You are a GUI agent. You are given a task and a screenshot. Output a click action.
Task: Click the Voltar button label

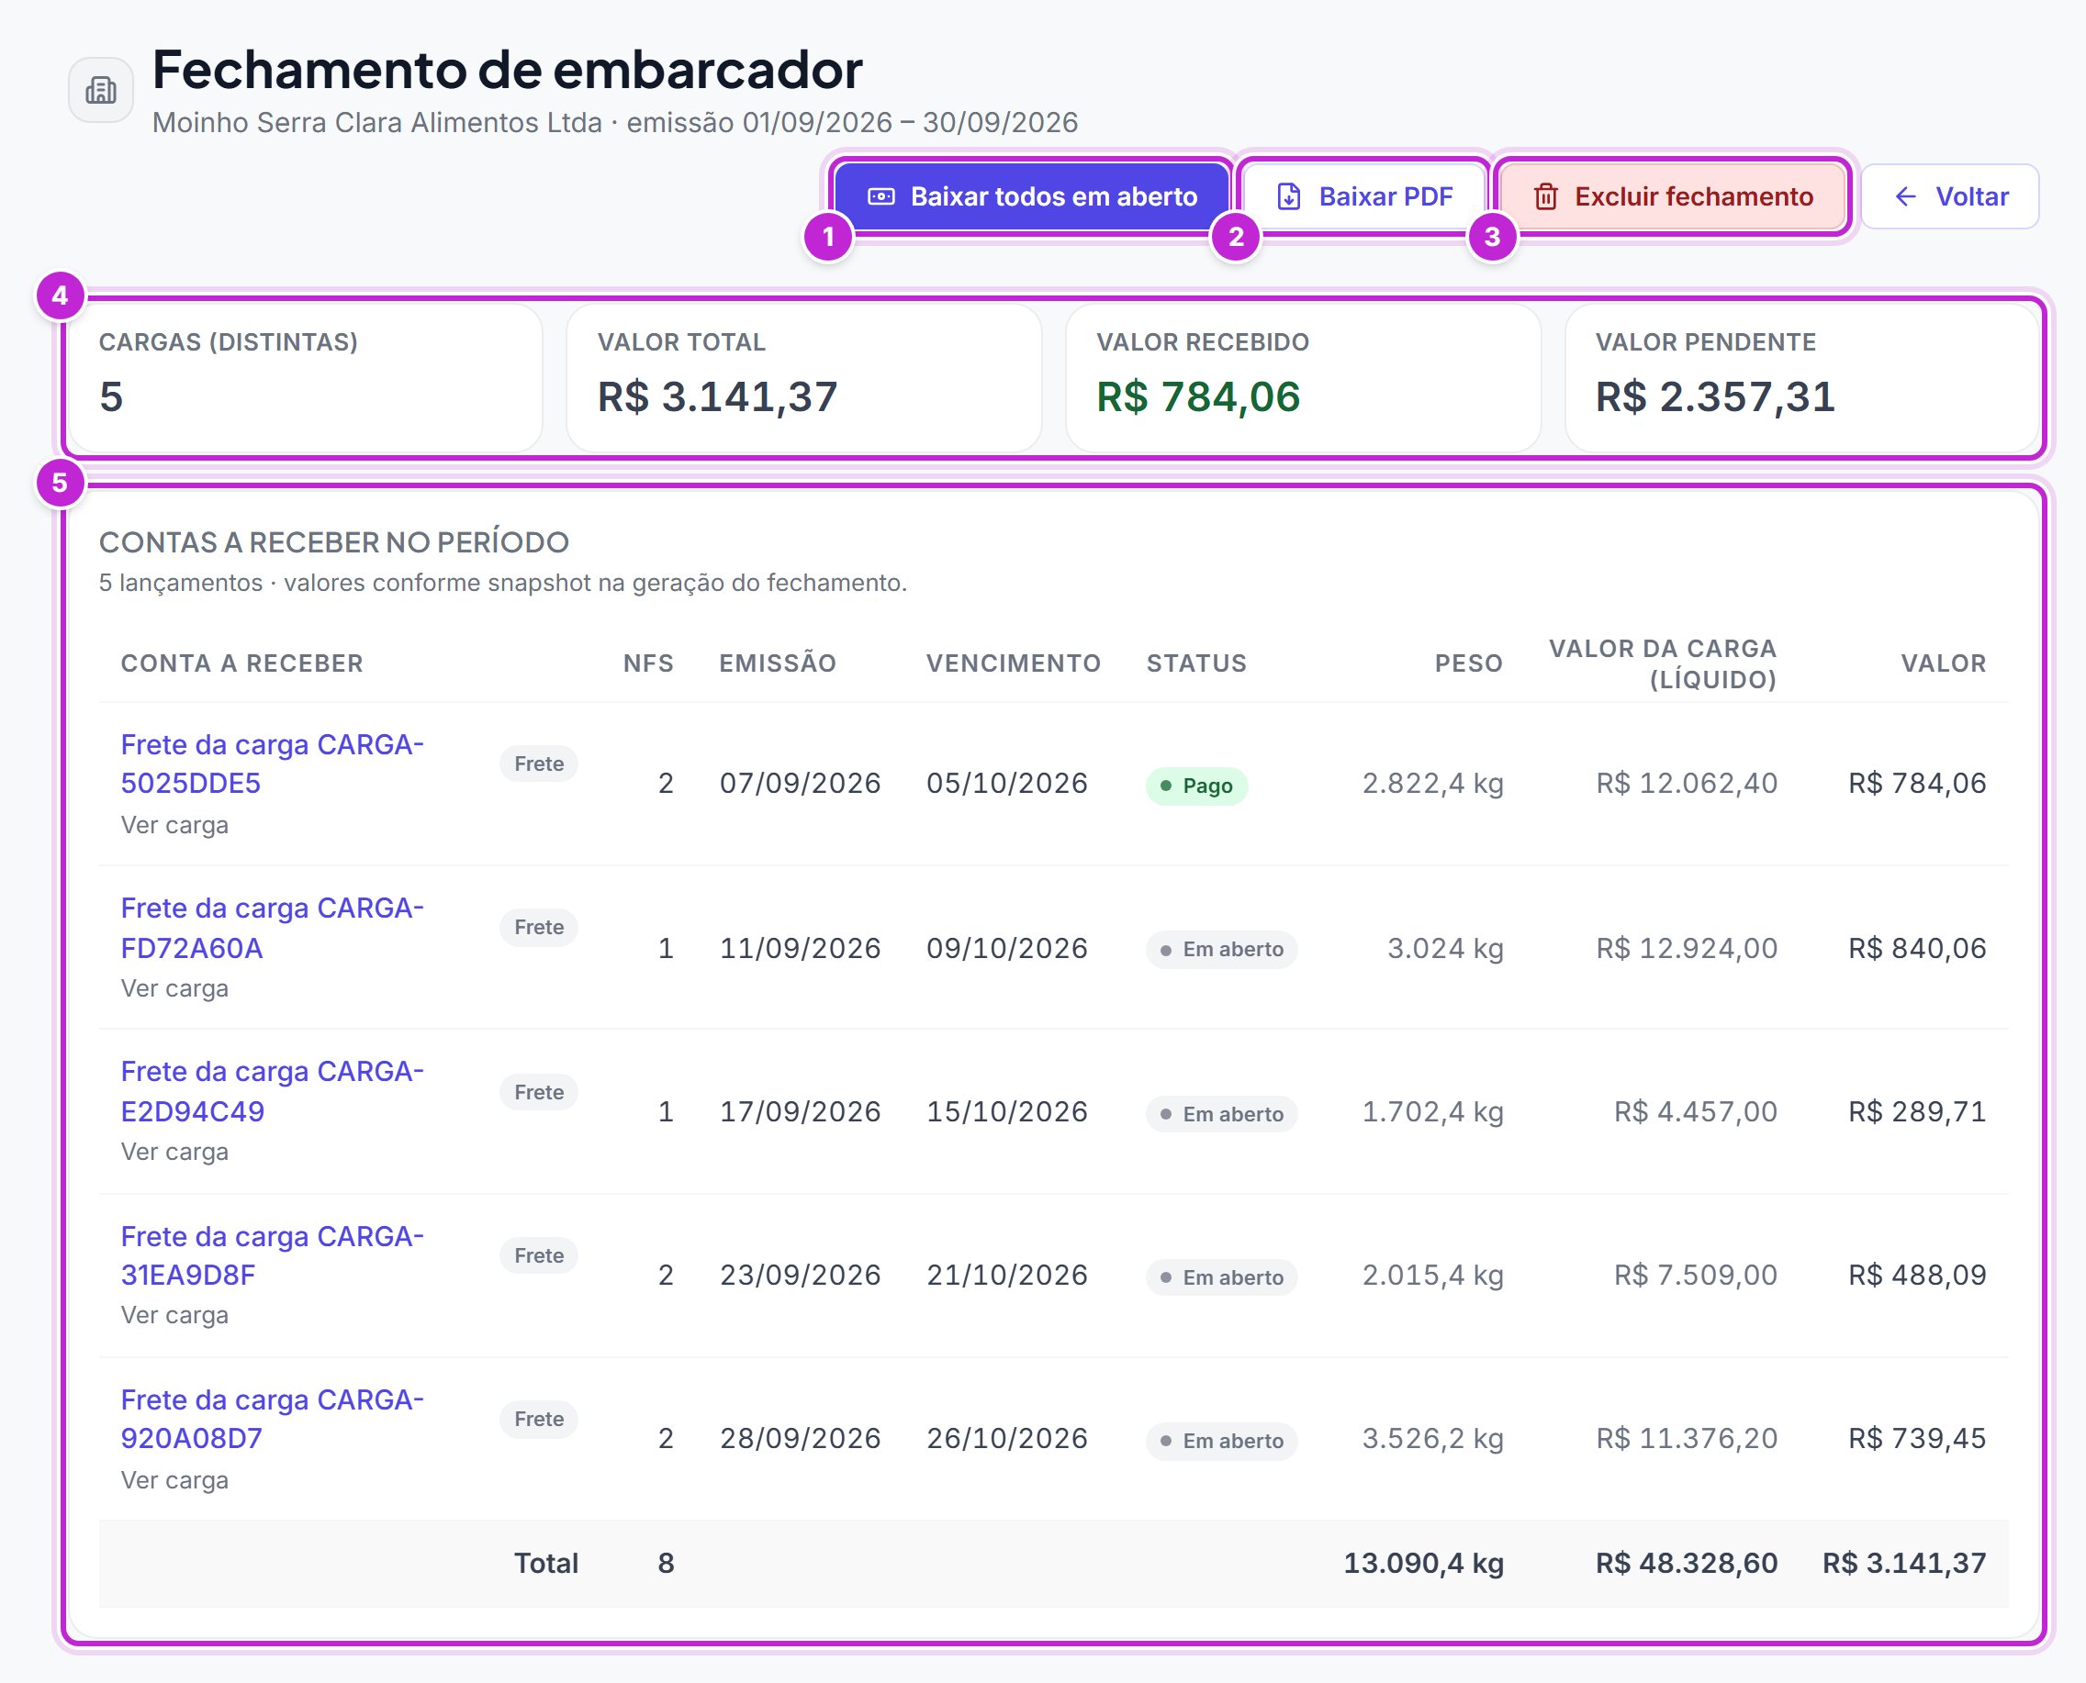click(1971, 196)
